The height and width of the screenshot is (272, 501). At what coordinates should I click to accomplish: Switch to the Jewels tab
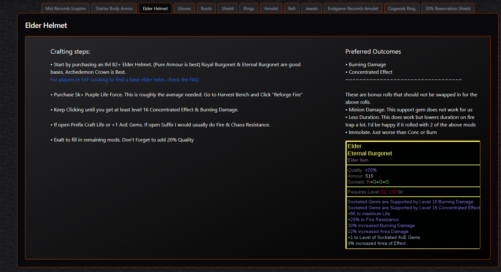pos(312,8)
